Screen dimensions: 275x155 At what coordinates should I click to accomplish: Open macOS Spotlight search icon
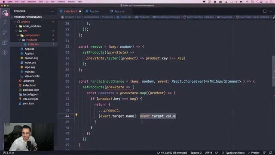[257, 2]
